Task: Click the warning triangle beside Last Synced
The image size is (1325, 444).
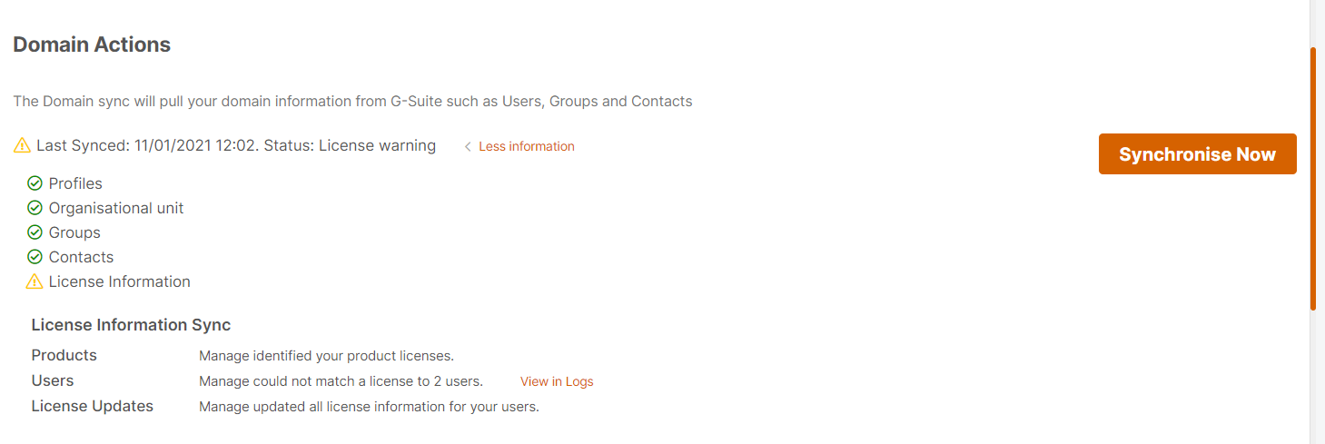Action: 23,146
